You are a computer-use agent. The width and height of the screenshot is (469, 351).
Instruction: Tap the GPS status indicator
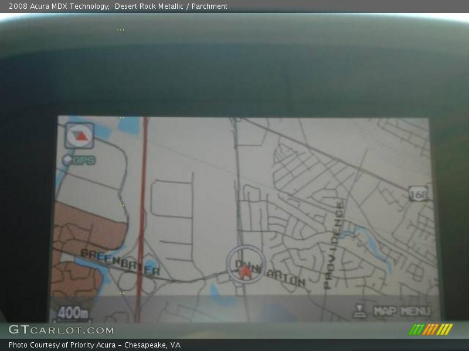pyautogui.click(x=79, y=160)
